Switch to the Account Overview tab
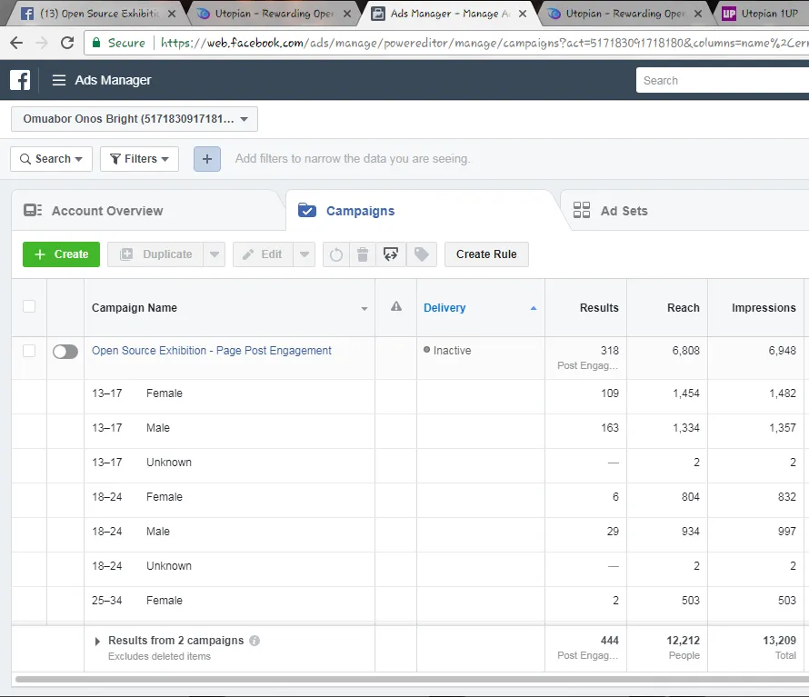809x697 pixels. [148, 211]
